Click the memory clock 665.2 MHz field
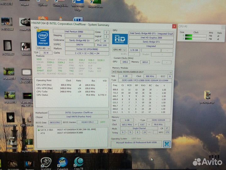 click(127, 124)
